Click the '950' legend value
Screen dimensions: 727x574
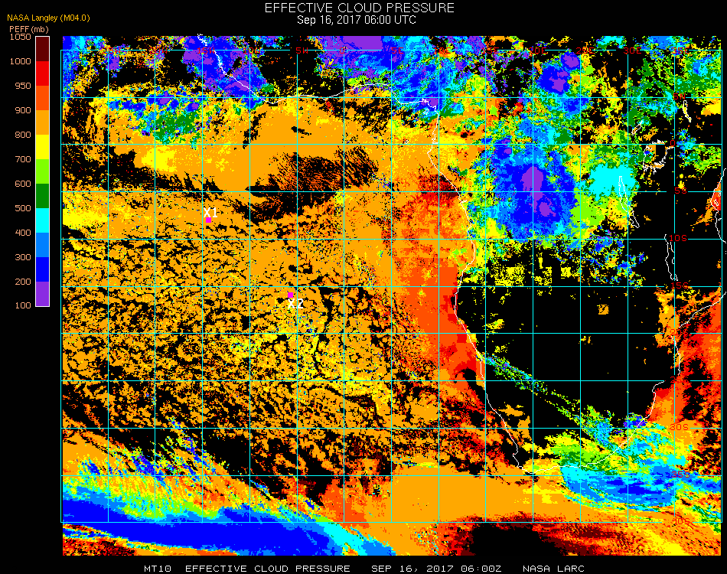point(23,86)
